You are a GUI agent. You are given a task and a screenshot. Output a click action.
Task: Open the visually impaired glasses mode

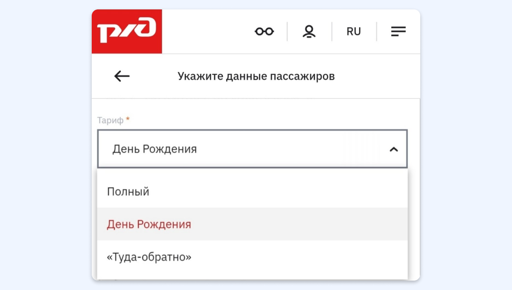[264, 32]
